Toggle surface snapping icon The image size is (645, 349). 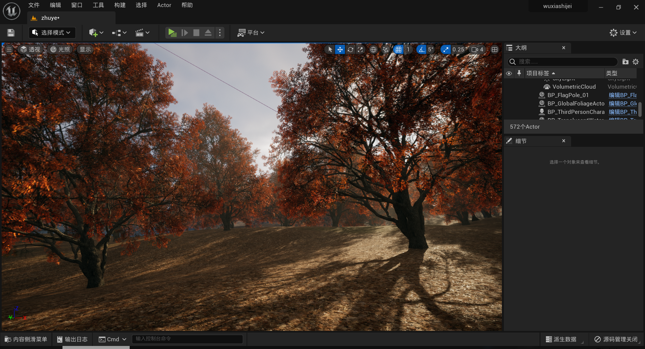[386, 49]
